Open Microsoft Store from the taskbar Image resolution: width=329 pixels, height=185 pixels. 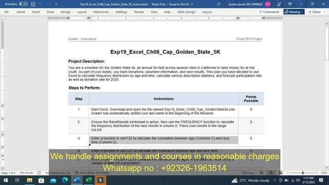[x=41, y=180]
